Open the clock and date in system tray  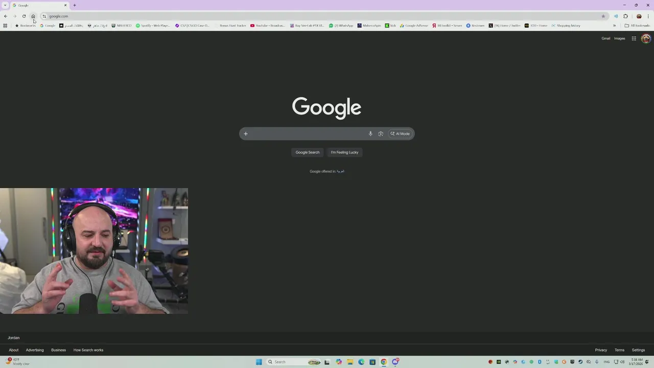click(637, 362)
